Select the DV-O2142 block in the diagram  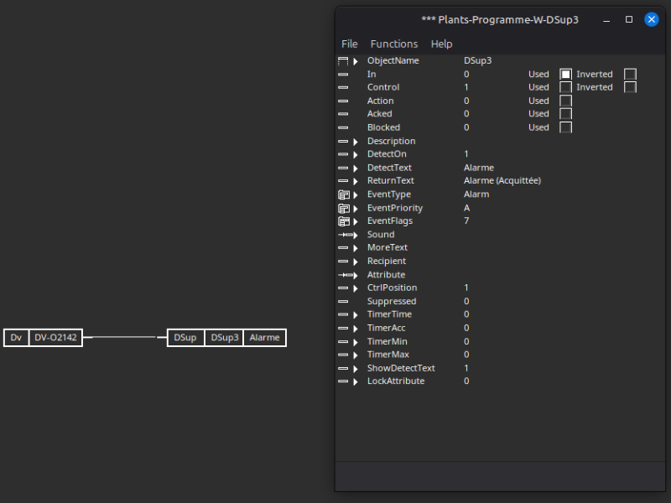(55, 338)
